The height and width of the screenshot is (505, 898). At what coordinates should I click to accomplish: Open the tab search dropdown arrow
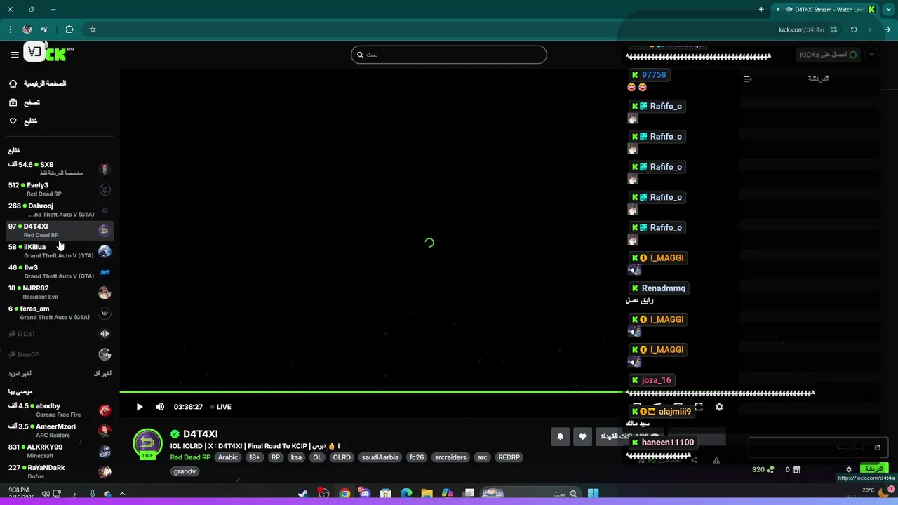click(888, 9)
